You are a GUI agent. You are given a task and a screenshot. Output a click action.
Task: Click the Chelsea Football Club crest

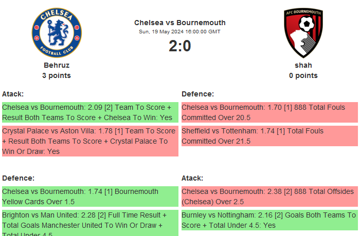pyautogui.click(x=57, y=32)
